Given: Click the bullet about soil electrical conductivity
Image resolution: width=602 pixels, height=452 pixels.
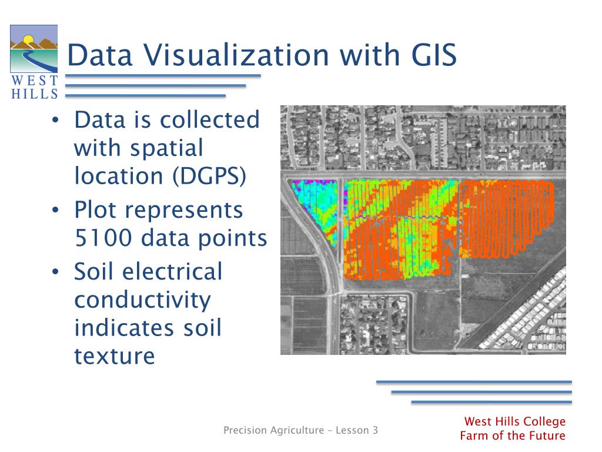Looking at the screenshot, I should click(x=148, y=313).
